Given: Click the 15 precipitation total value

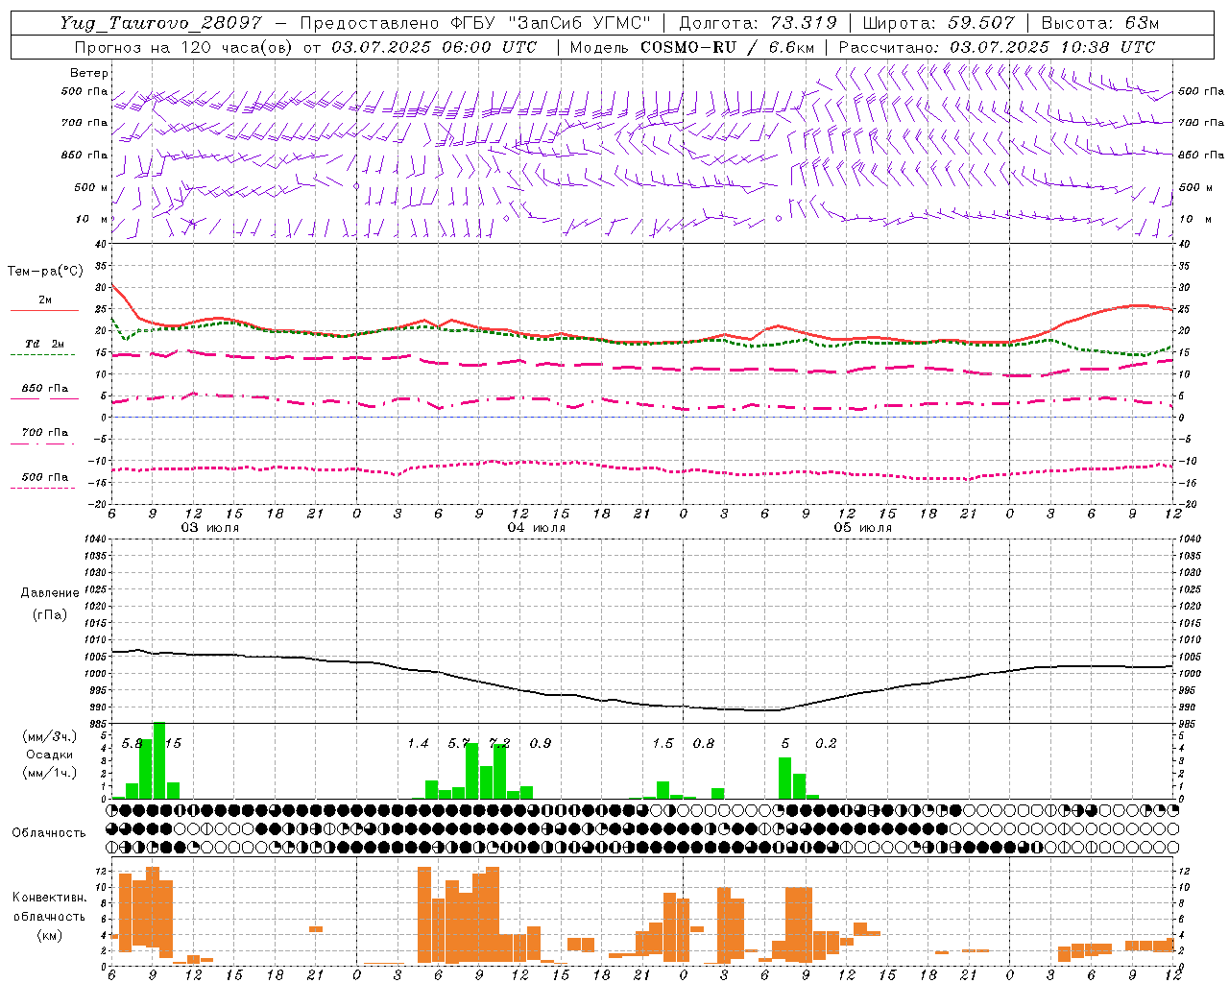Looking at the screenshot, I should 173,744.
